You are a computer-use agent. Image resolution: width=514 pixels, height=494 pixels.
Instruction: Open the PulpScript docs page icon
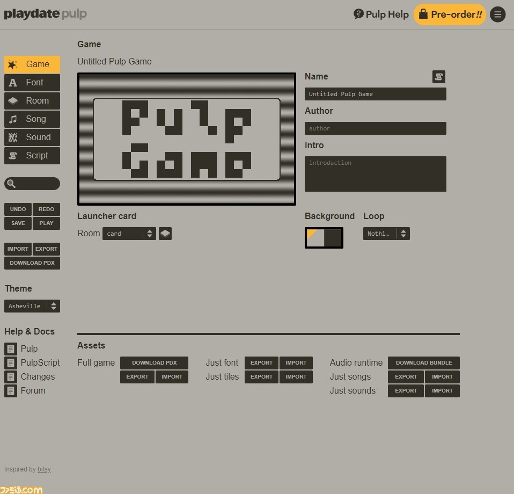[x=11, y=363]
